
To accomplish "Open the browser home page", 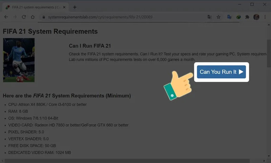I will (33, 17).
